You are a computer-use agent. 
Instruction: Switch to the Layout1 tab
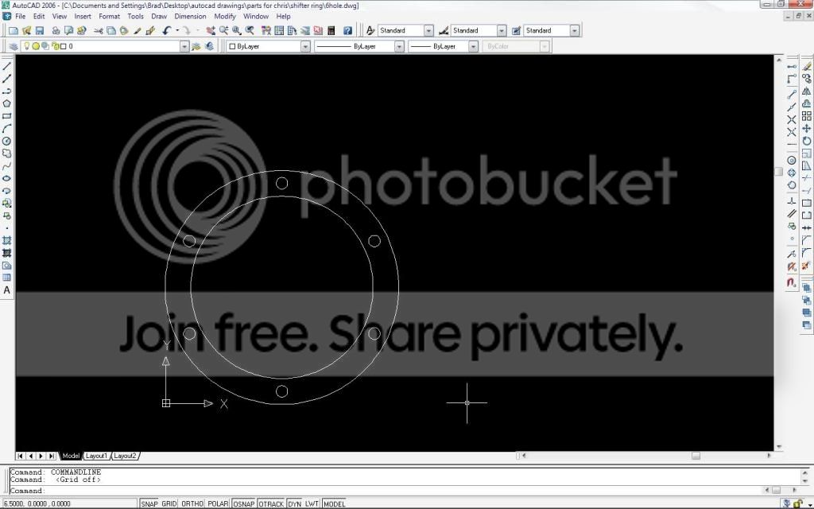[96, 456]
